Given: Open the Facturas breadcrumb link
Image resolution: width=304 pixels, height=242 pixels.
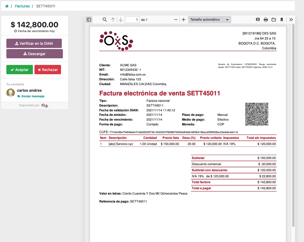Looking at the screenshot, I should 22,6.
